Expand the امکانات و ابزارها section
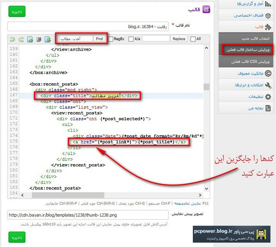The width and height of the screenshot is (276, 247). tap(248, 85)
